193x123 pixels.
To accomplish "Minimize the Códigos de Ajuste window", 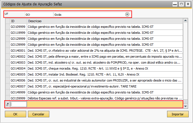I will coord(175,4).
